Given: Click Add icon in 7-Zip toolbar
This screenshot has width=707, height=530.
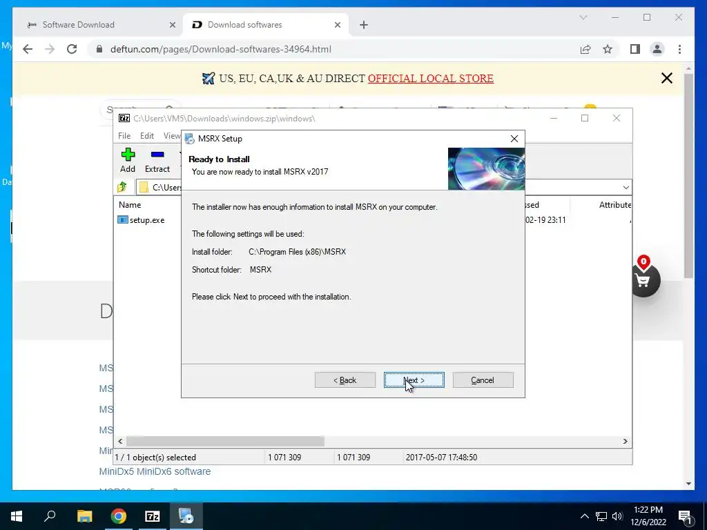Looking at the screenshot, I should point(128,160).
